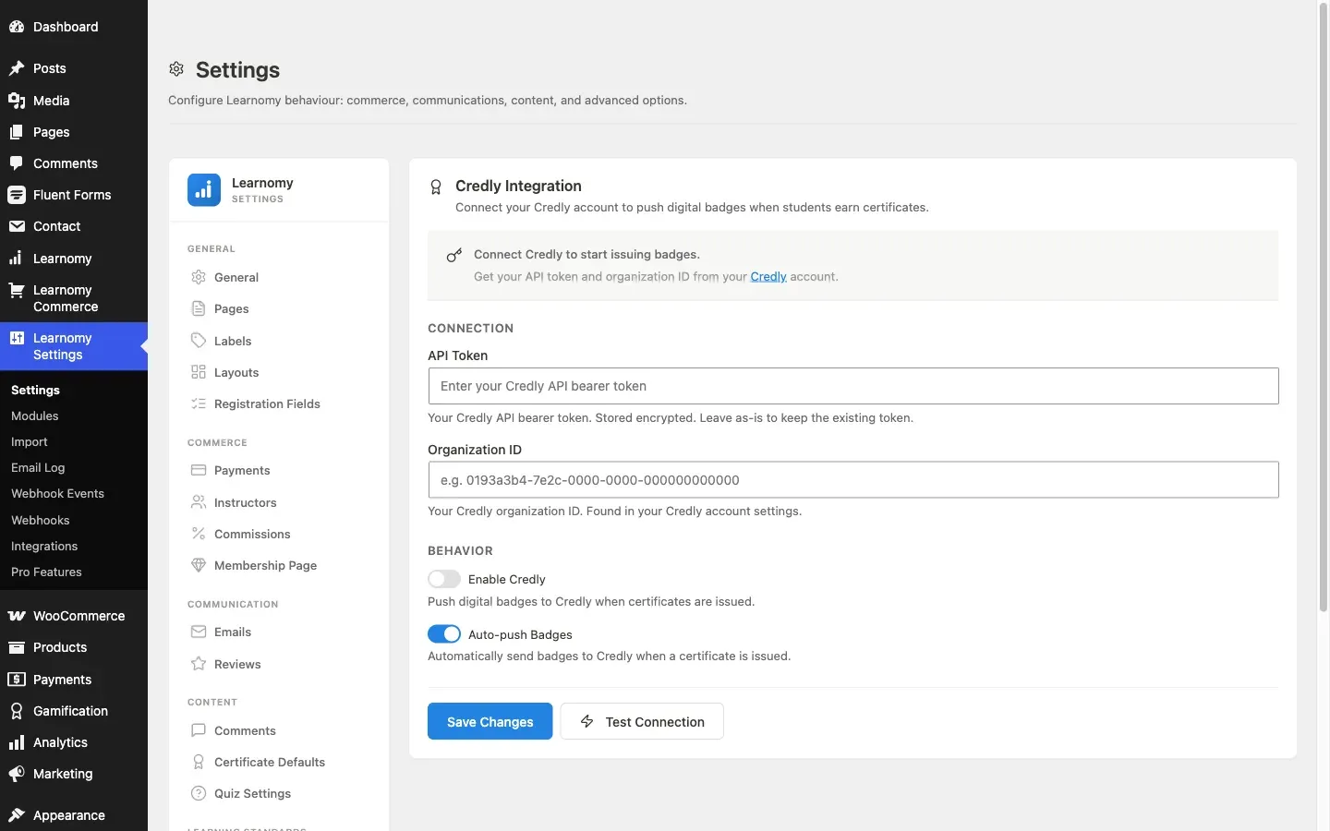Turn on the Enable Credly toggle
Image resolution: width=1330 pixels, height=831 pixels.
(444, 579)
